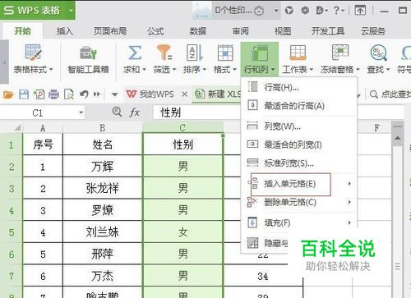Switch to the 视图 ribbon tab
The width and height of the screenshot is (411, 298).
tap(283, 31)
